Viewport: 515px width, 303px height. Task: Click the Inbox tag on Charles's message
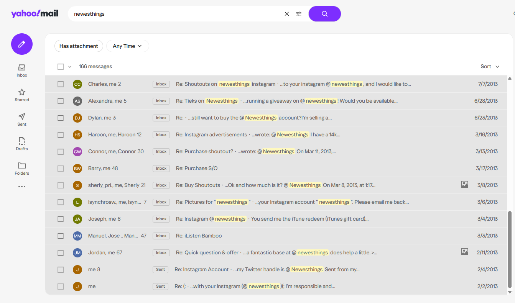tap(161, 84)
